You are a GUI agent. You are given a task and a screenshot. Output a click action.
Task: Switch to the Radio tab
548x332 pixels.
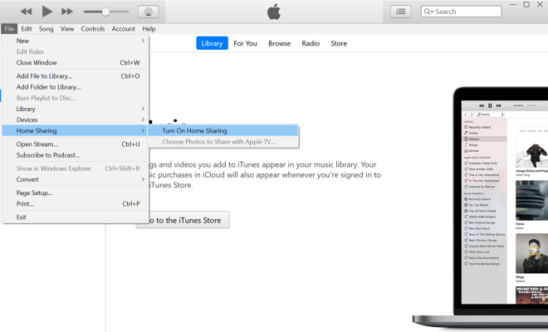[x=311, y=43]
